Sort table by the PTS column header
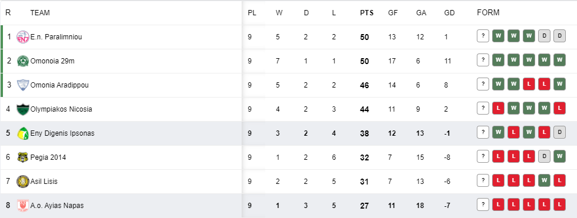This screenshot has width=577, height=218. coord(367,13)
